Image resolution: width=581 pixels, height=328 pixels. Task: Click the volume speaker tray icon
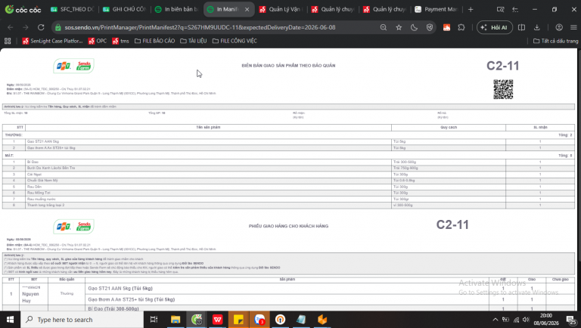526,320
